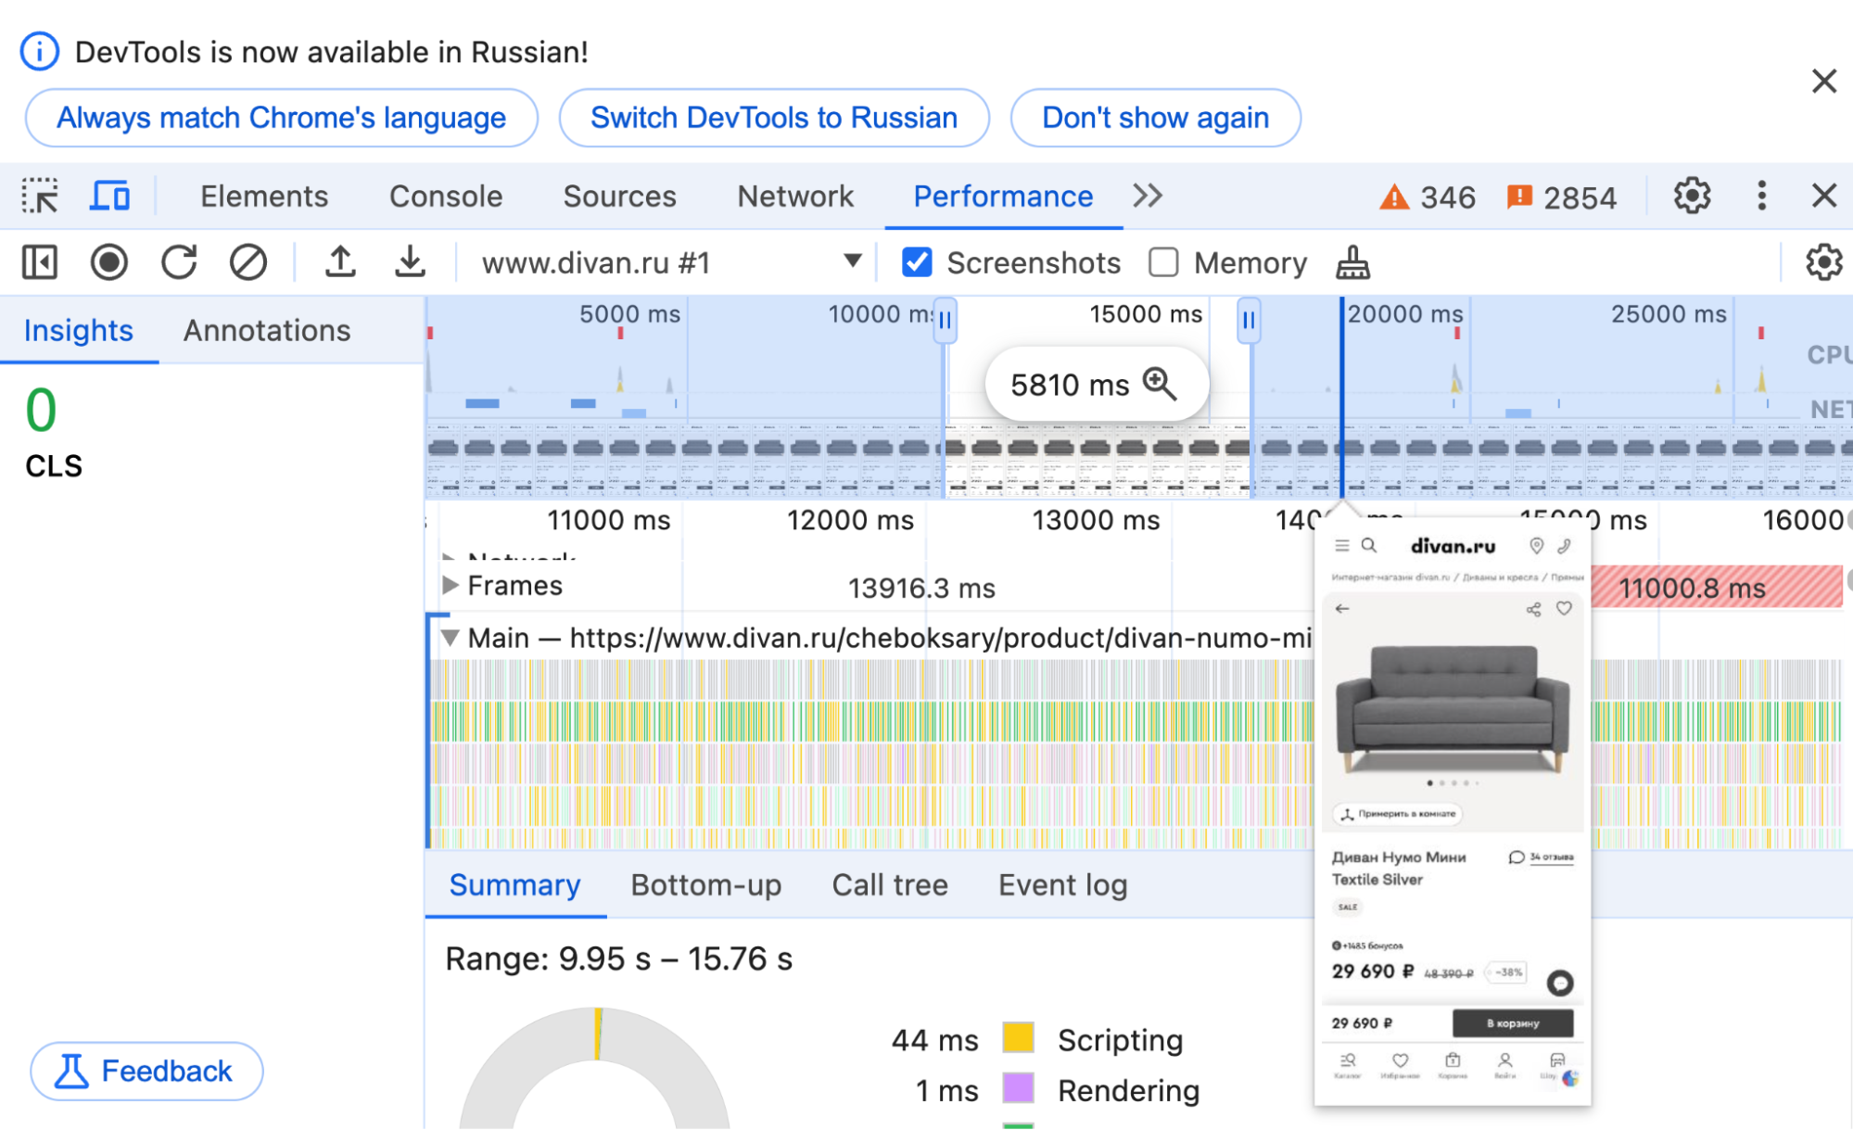Click the right overview selection handle
The height and width of the screenshot is (1130, 1853).
(x=1249, y=321)
